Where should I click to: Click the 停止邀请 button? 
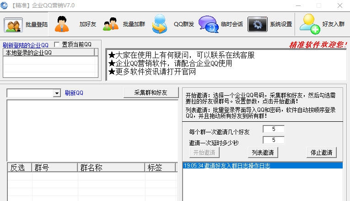point(322,152)
